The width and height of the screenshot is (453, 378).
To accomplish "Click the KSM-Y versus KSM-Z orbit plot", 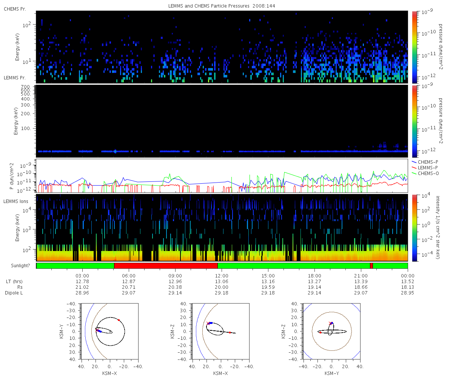I will [x=332, y=332].
